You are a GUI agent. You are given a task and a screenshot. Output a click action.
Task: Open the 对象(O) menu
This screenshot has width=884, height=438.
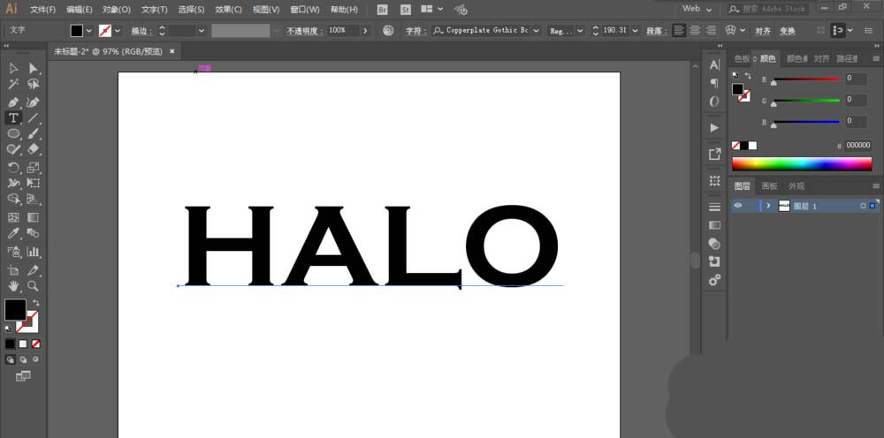click(117, 10)
